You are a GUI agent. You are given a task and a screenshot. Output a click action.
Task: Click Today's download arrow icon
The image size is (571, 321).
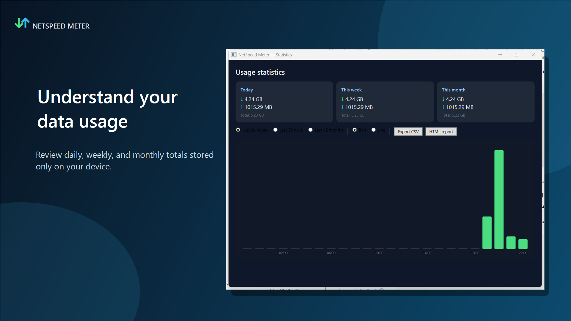pyautogui.click(x=242, y=99)
